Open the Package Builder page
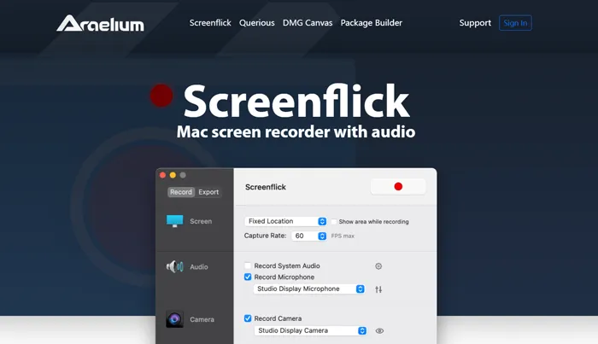The height and width of the screenshot is (344, 598). click(x=371, y=23)
